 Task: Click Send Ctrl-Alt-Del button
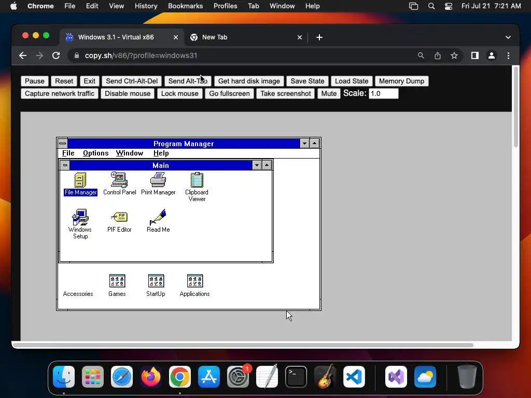(132, 81)
